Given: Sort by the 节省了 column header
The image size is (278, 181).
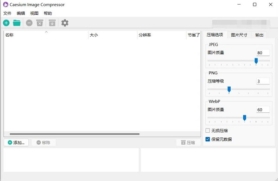Looking at the screenshot, I should point(193,35).
